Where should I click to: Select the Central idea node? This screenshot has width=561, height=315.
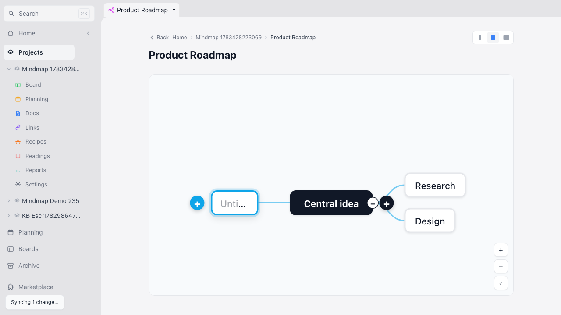(331, 203)
